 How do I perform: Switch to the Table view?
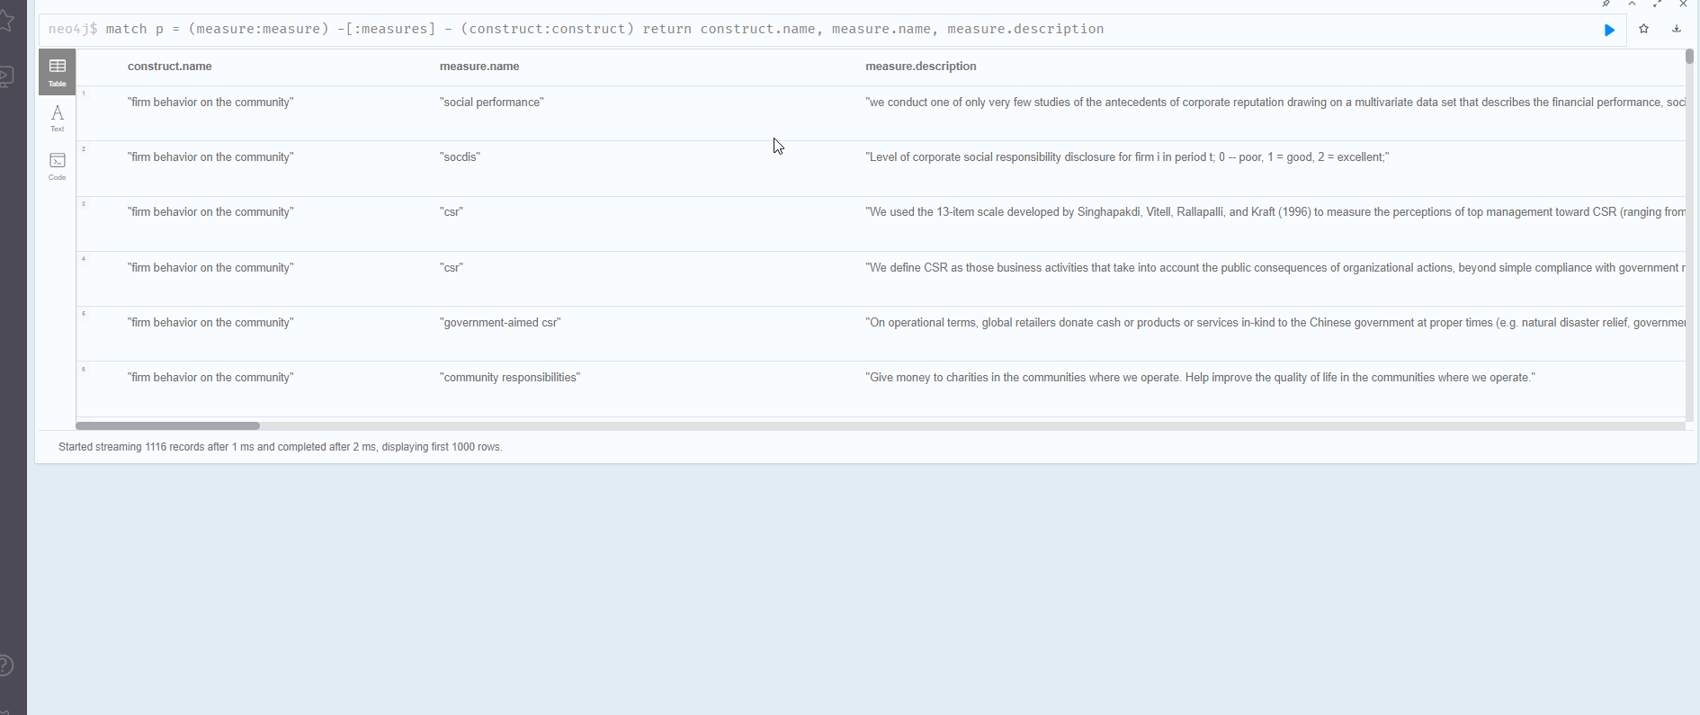[x=58, y=72]
